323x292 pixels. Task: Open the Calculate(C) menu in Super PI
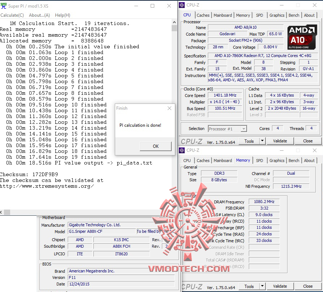(x=12, y=15)
